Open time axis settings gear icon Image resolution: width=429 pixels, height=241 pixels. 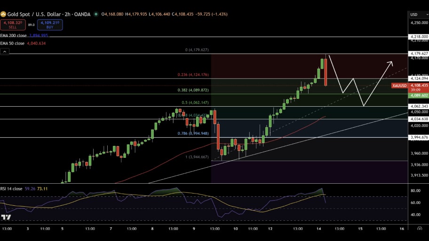[x=418, y=228]
